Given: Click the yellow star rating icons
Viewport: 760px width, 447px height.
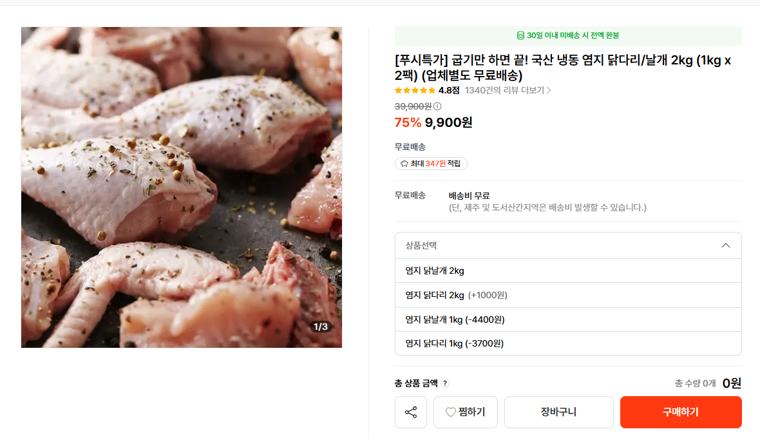Looking at the screenshot, I should point(415,91).
